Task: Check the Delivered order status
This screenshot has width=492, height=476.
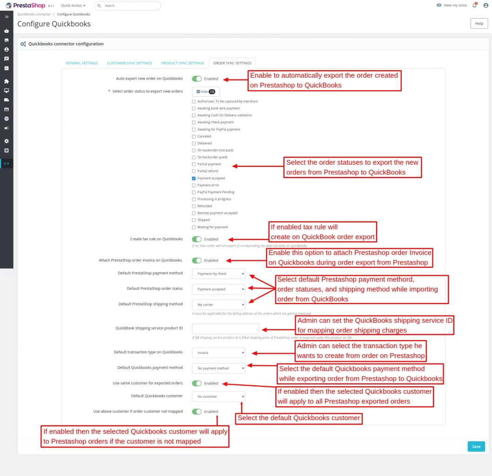Action: pyautogui.click(x=193, y=144)
